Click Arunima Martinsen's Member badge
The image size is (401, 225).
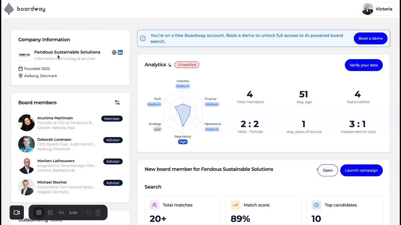click(112, 119)
